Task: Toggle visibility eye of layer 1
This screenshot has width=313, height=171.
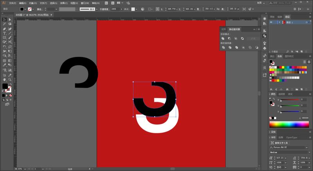Action: tap(271, 22)
